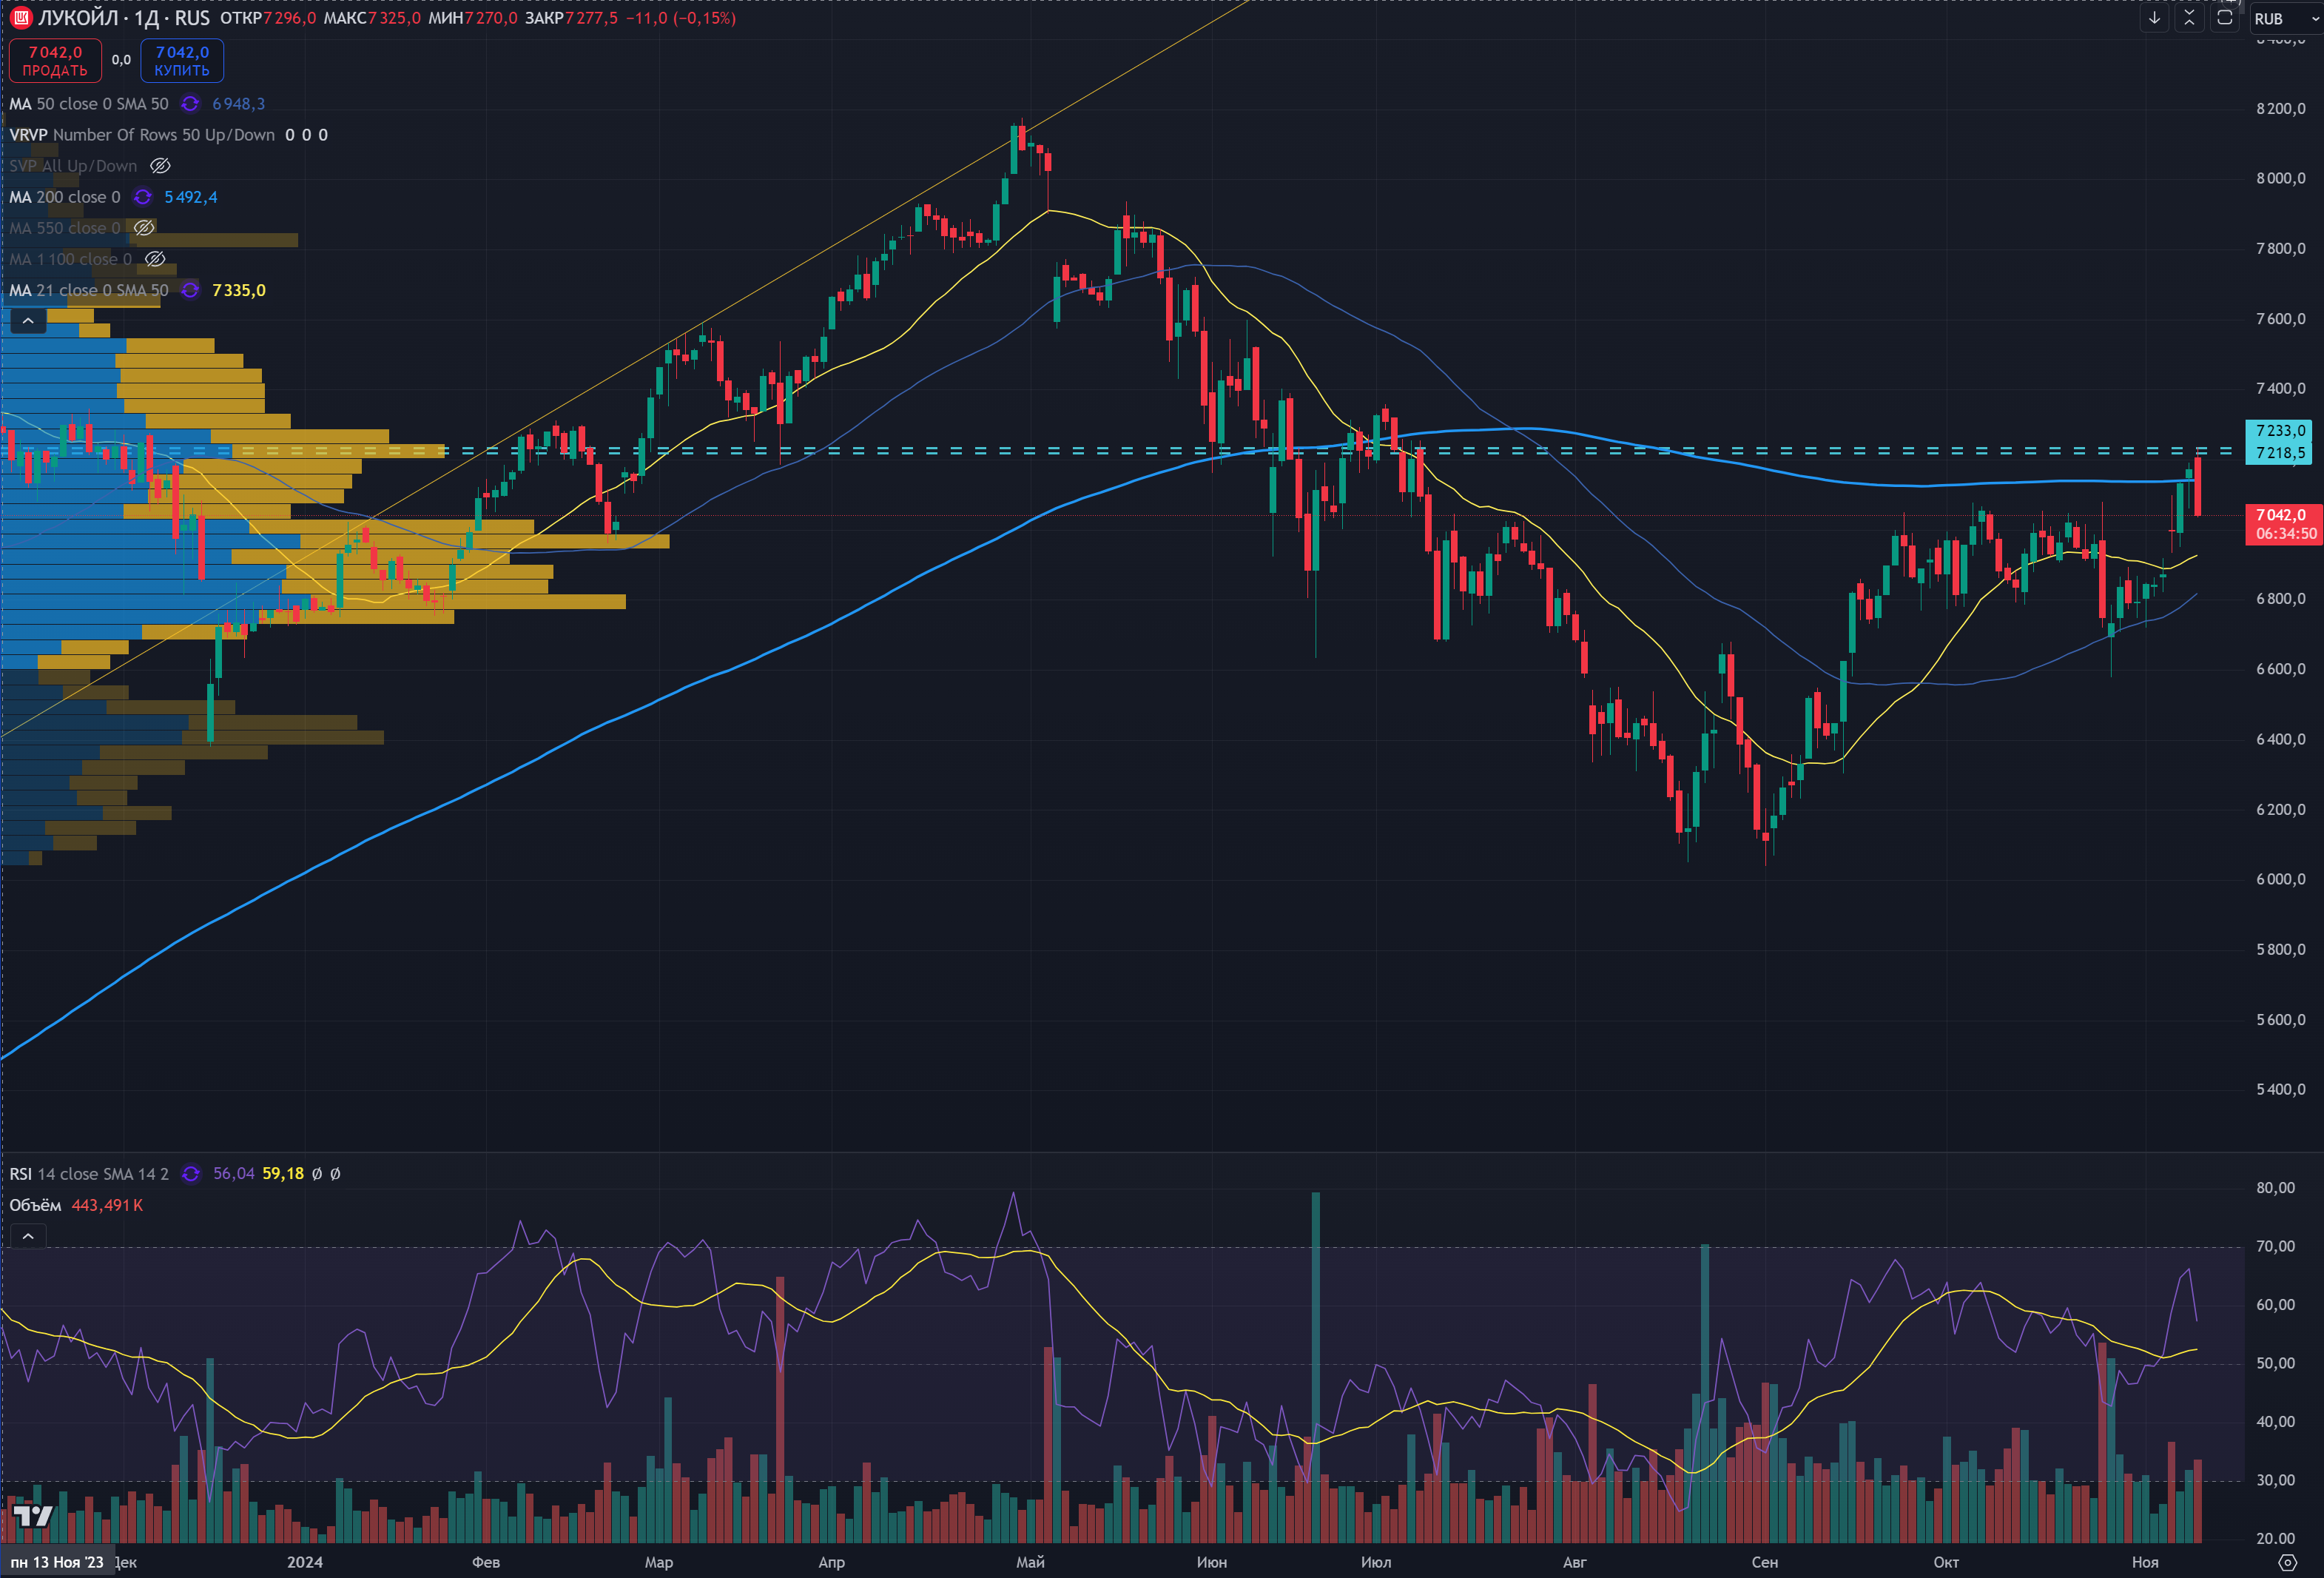
Task: Click the 6948,3 MA 50 value
Action: point(238,104)
